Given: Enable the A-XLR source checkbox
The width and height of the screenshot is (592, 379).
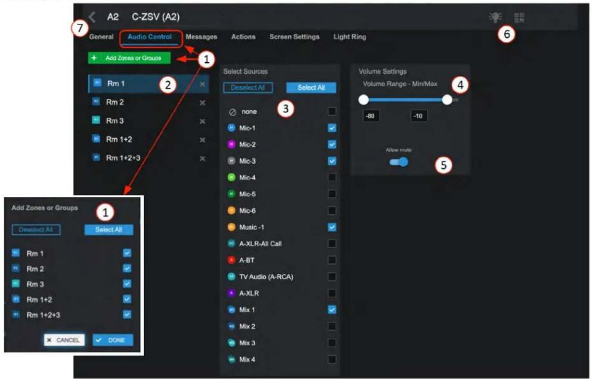Looking at the screenshot, I should click(x=332, y=293).
